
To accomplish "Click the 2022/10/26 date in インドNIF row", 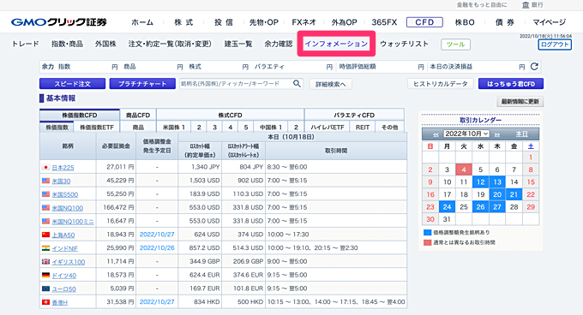I will 157,248.
